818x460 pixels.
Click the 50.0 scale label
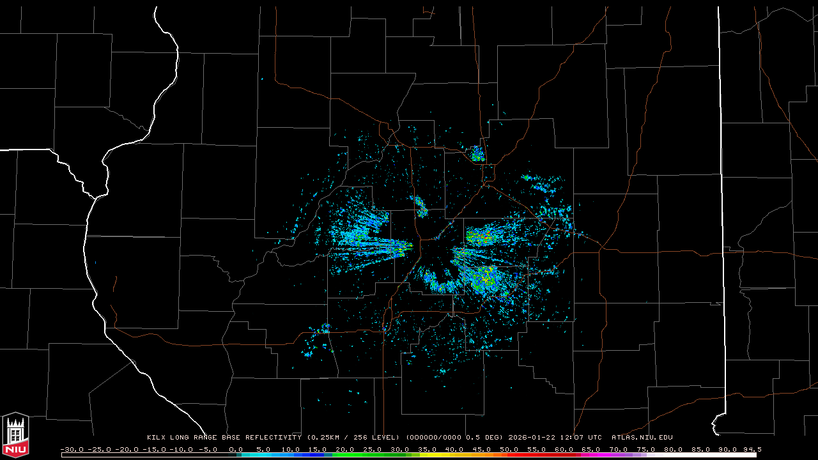click(509, 450)
